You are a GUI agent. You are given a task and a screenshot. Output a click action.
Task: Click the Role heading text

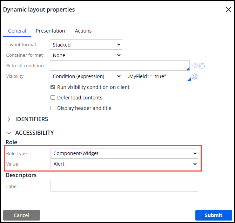(x=11, y=142)
